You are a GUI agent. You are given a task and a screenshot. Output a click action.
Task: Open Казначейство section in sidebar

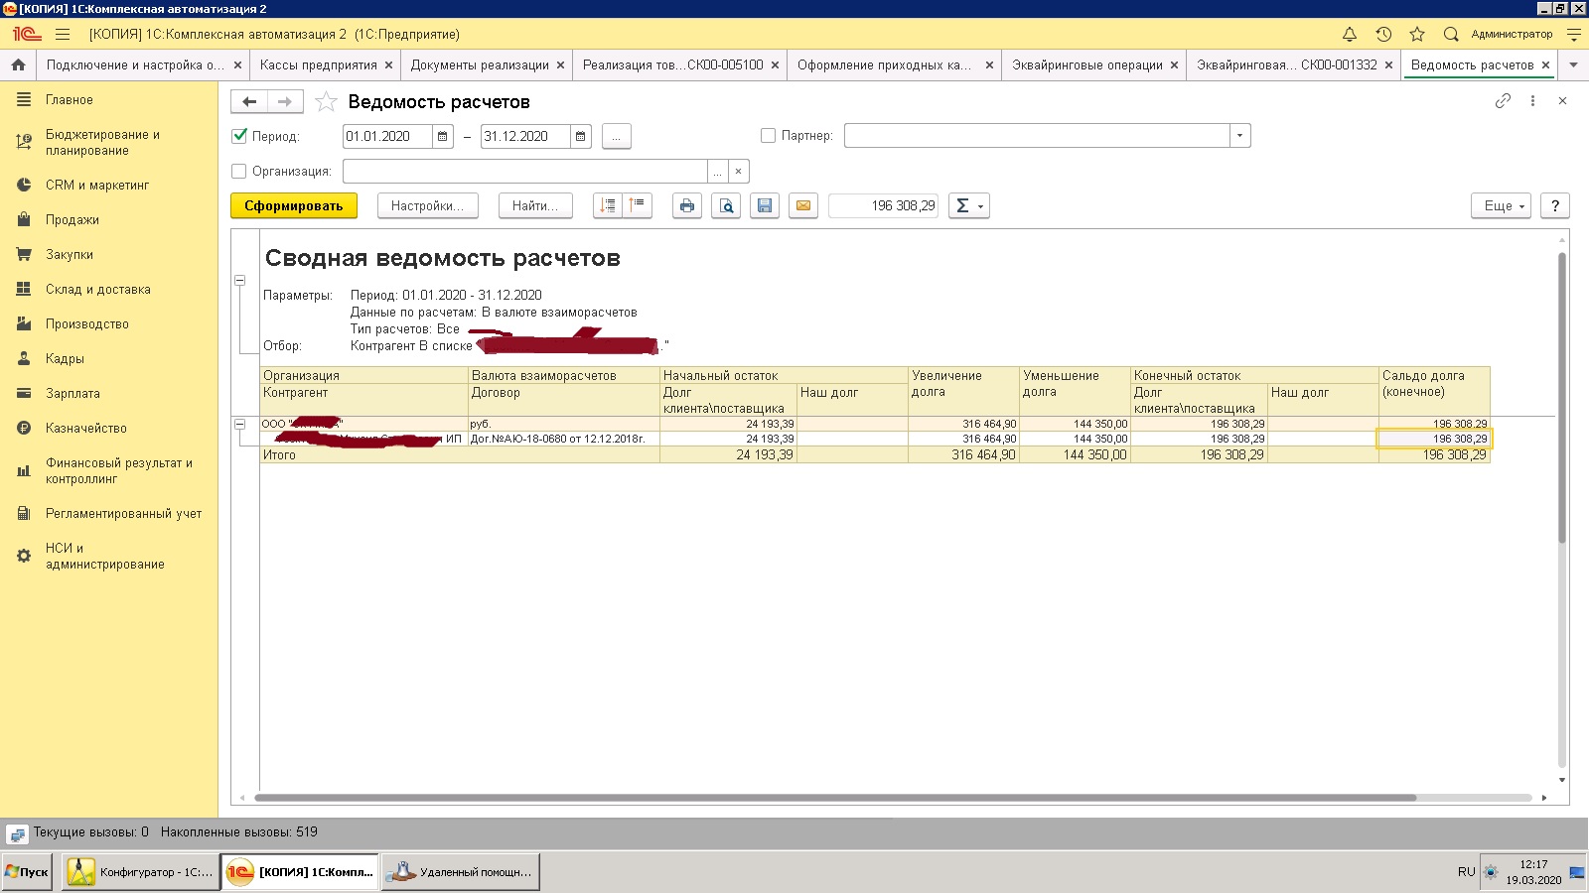(85, 428)
